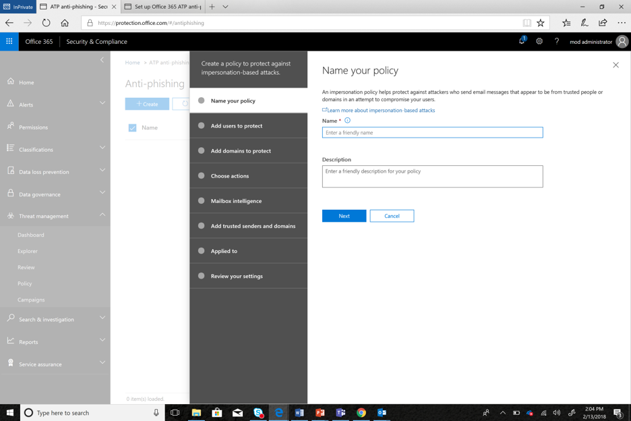Go to the browser home page icon
This screenshot has width=631, height=421.
tap(65, 23)
